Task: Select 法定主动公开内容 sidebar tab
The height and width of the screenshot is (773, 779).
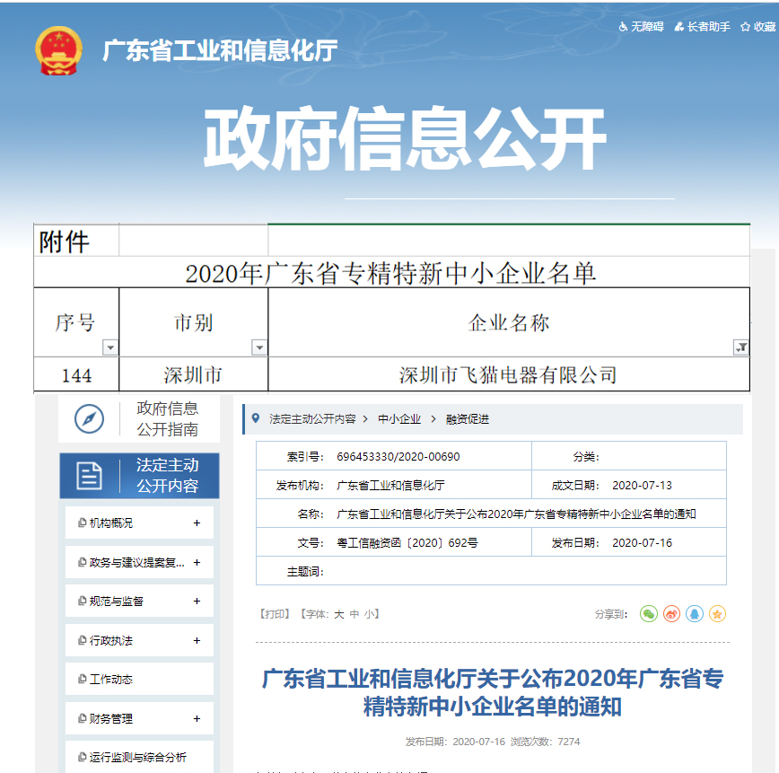Action: pos(139,476)
